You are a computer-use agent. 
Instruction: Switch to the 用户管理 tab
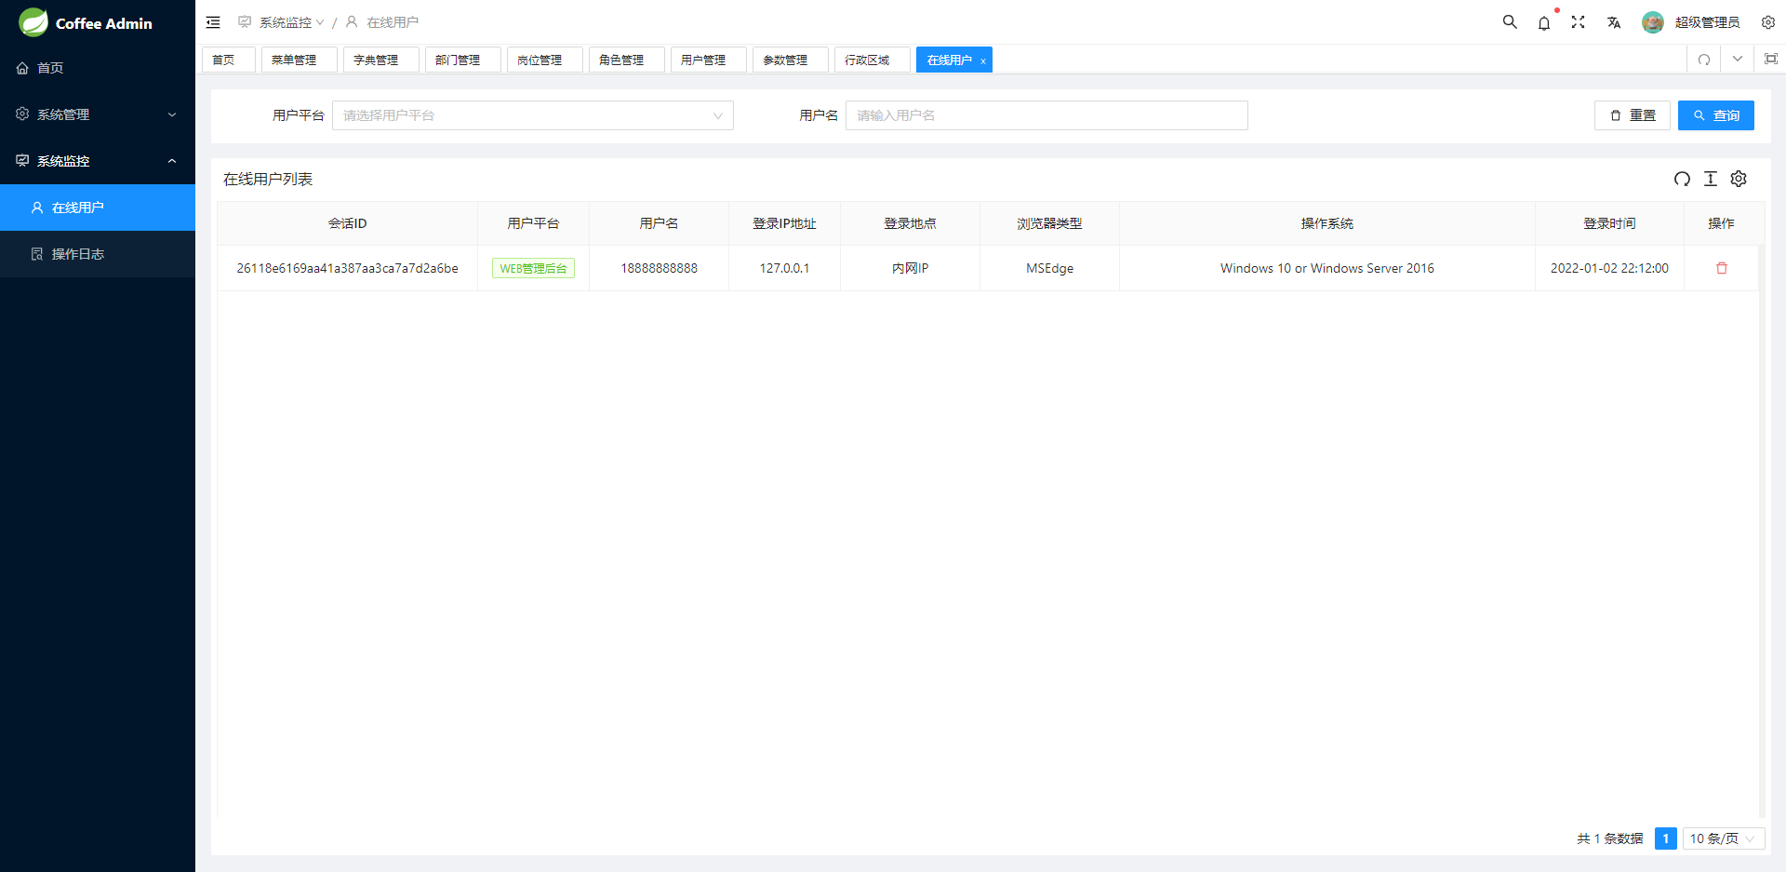703,60
